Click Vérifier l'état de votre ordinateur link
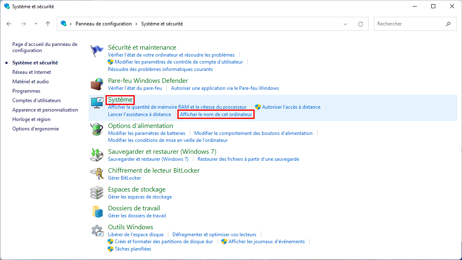The width and height of the screenshot is (462, 260). pos(171,55)
